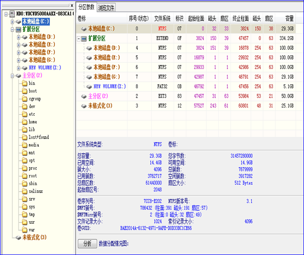Click drive icon in NEW VOLUME(Z:) table row
This screenshot has height=255, width=304.
[x=89, y=86]
